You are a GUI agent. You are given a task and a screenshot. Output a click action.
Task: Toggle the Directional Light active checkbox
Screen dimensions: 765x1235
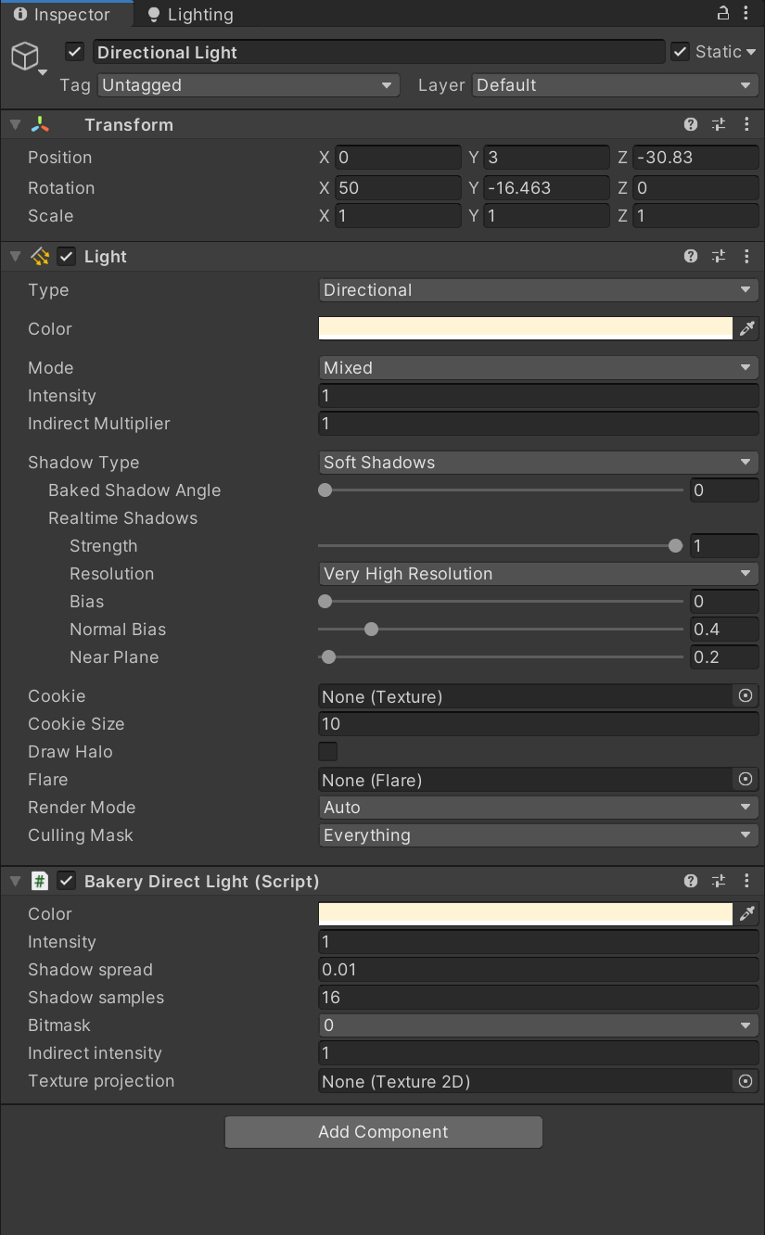pyautogui.click(x=74, y=52)
